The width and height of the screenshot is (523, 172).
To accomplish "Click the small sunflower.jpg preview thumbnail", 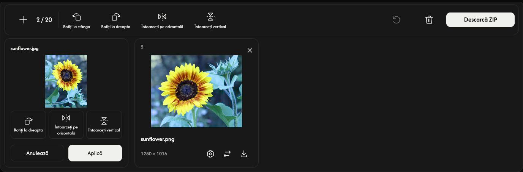I will pos(66,81).
